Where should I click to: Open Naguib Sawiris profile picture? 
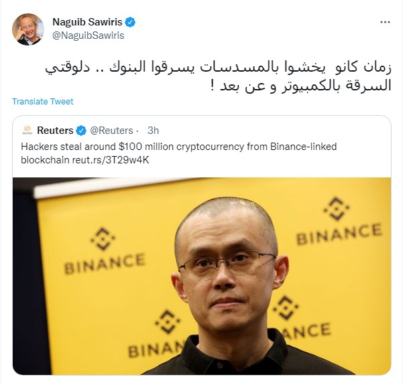point(28,29)
